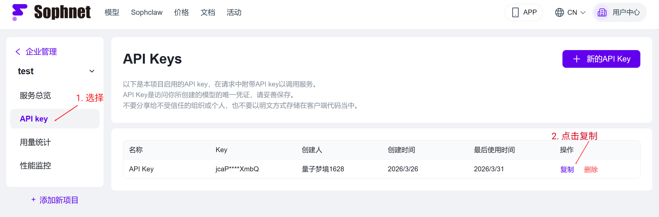
Task: Click the globe language icon
Action: coord(559,12)
